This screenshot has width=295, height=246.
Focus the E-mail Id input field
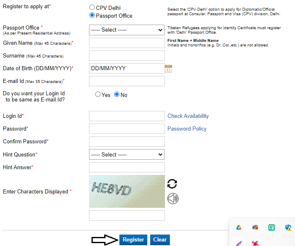(x=127, y=81)
